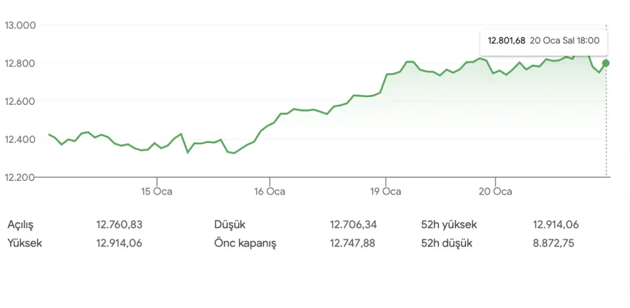
Task: Click the green end-point dot on the chart
Action: click(x=606, y=63)
